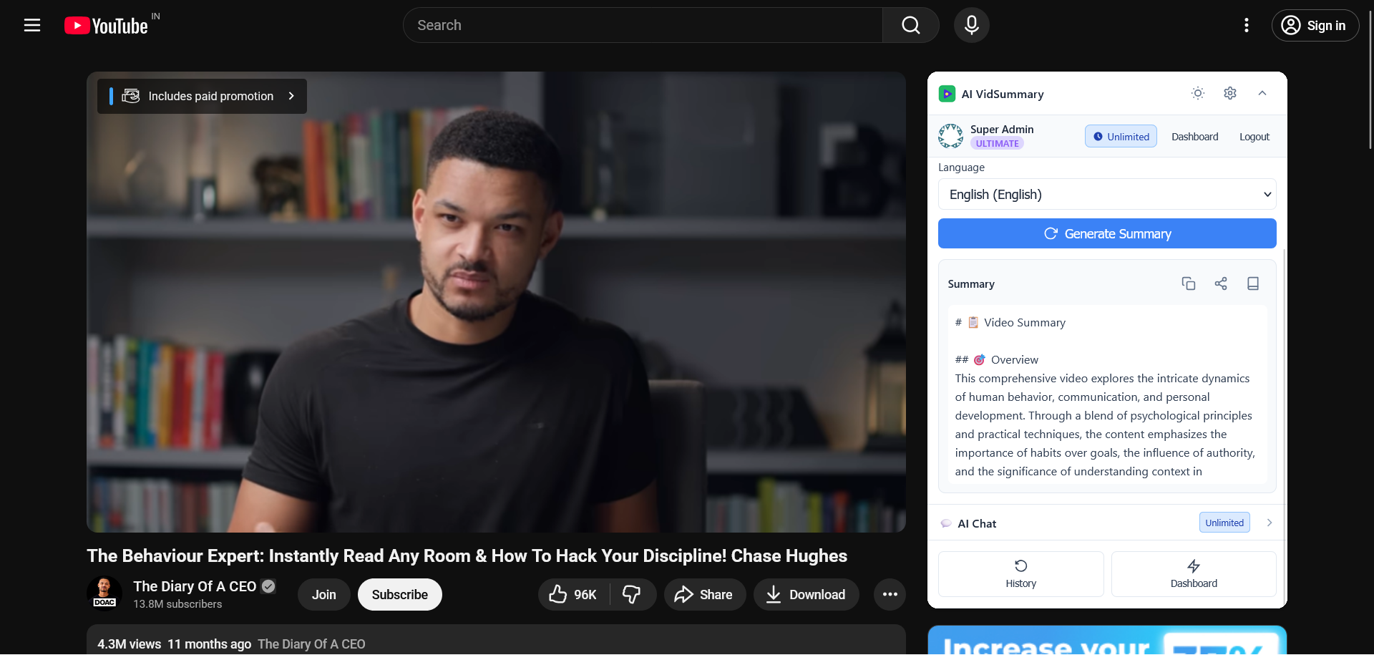Open the Language dropdown showing English
Image resolution: width=1374 pixels, height=655 pixels.
(1106, 194)
